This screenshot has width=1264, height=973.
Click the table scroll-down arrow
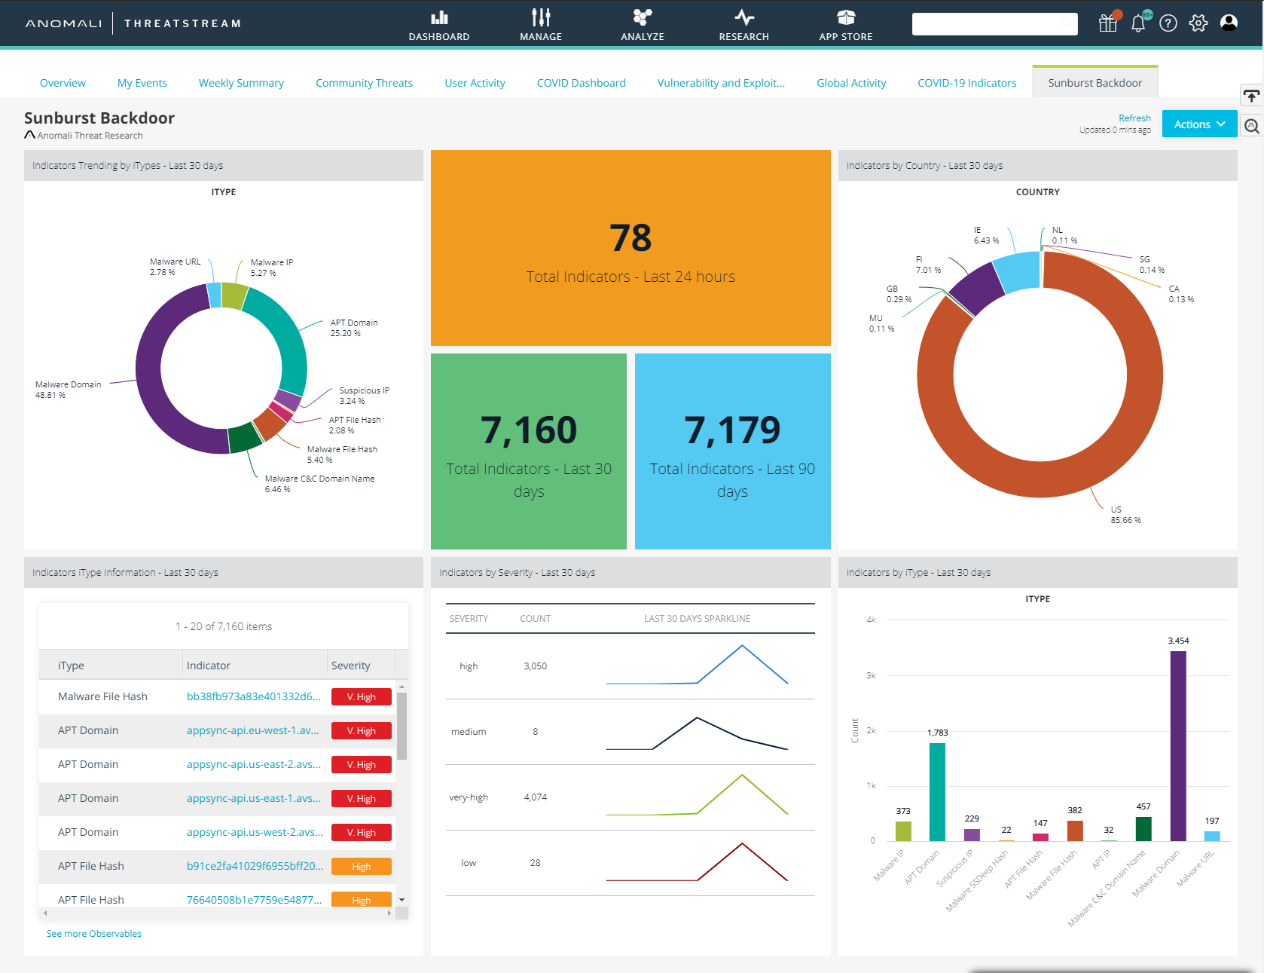tap(401, 900)
